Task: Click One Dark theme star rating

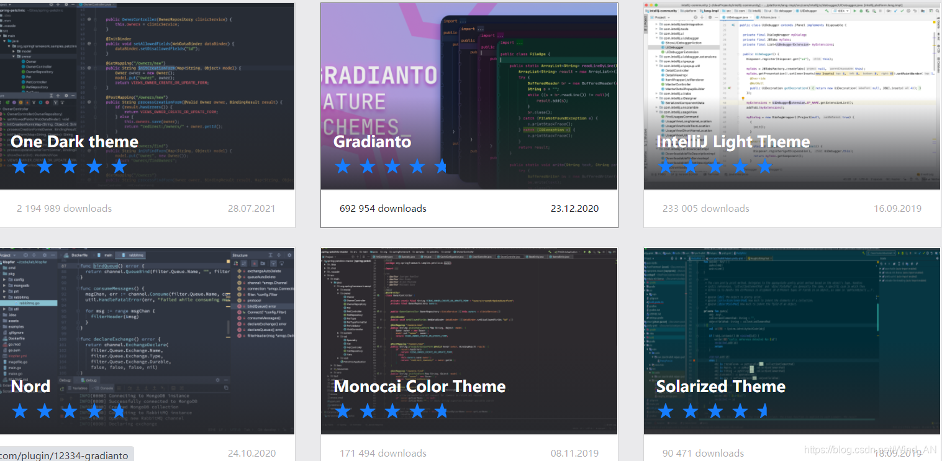Action: pyautogui.click(x=70, y=167)
